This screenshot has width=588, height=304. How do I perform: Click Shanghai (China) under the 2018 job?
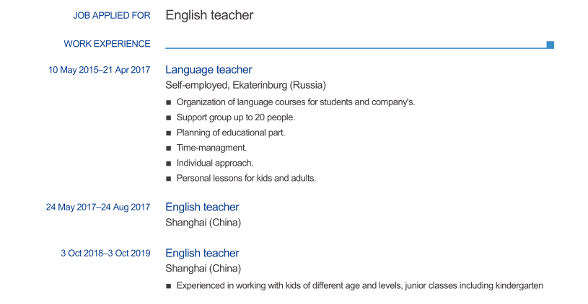(x=203, y=269)
